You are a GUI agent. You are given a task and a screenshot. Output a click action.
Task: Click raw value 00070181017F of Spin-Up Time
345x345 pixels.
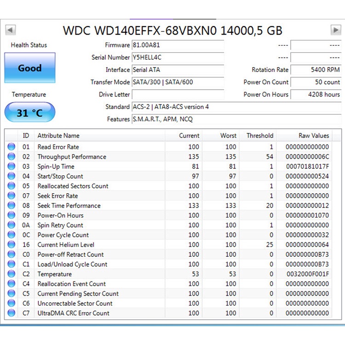pyautogui.click(x=307, y=167)
